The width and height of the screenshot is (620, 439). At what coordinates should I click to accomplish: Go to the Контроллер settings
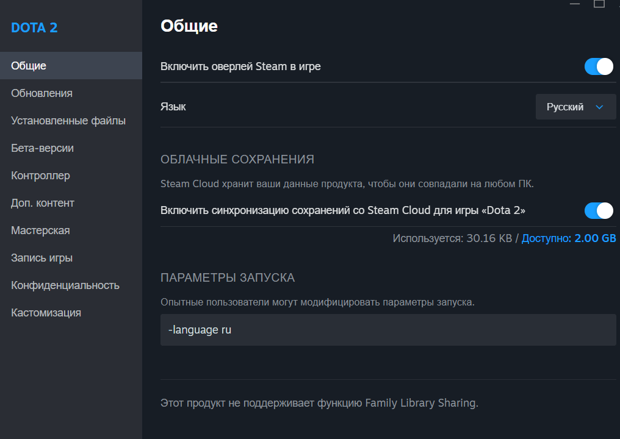point(40,176)
